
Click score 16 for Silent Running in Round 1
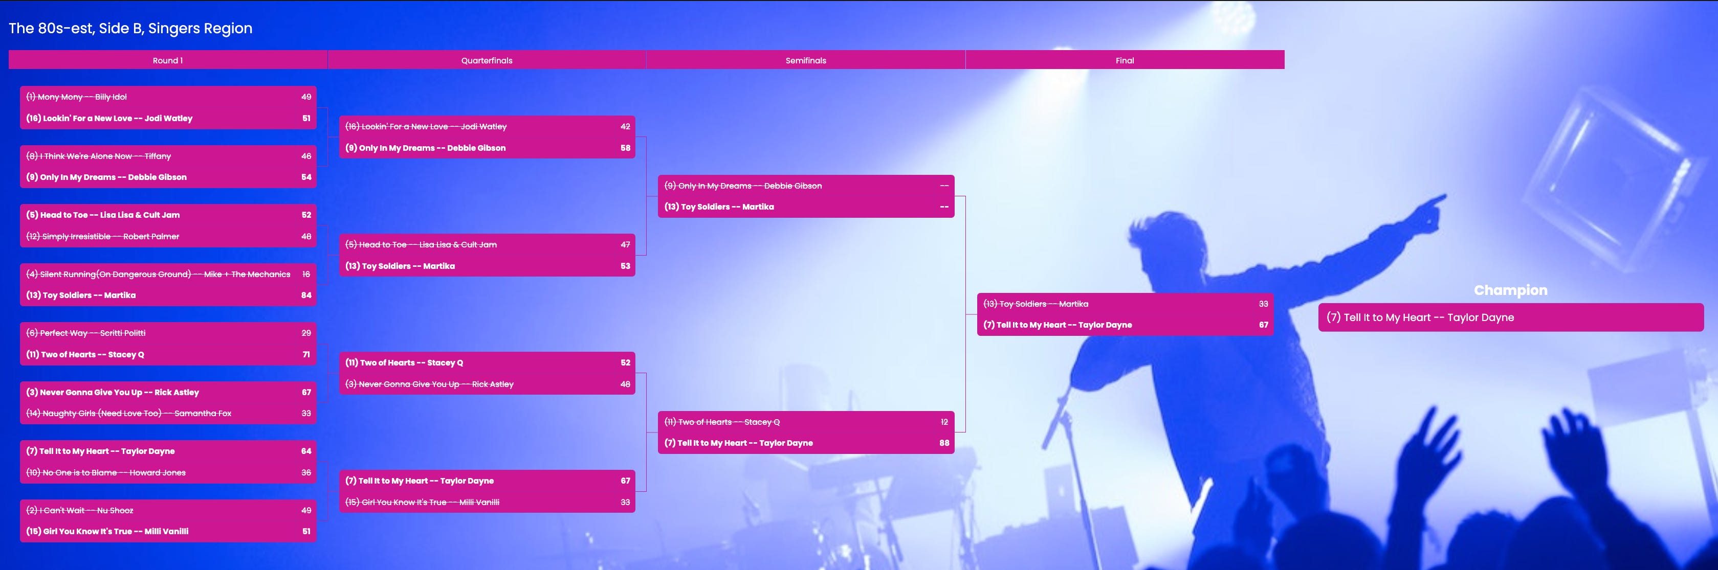coord(306,274)
